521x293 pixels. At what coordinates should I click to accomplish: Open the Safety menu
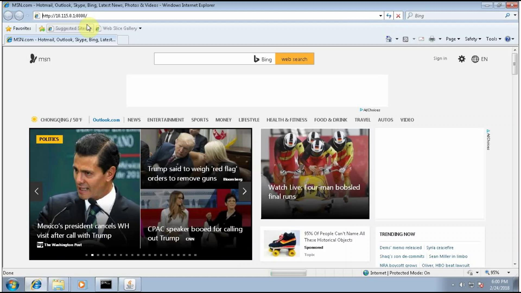(473, 39)
